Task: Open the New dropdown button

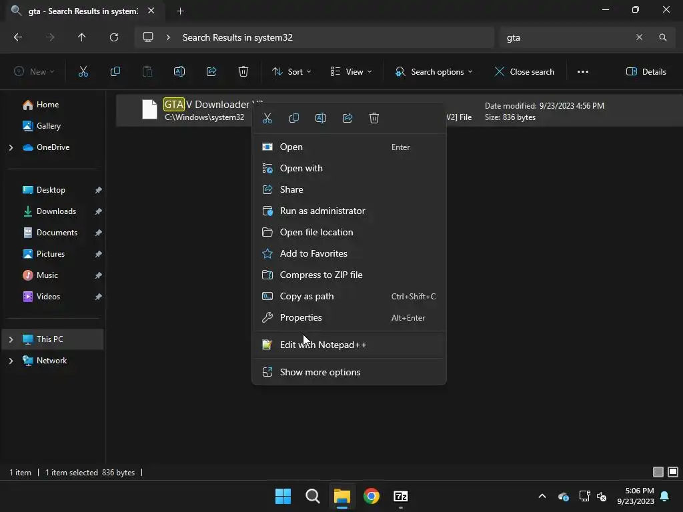Action: pyautogui.click(x=34, y=72)
